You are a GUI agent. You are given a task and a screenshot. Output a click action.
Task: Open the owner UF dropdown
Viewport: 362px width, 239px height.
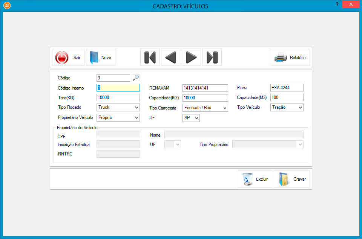tap(172, 145)
